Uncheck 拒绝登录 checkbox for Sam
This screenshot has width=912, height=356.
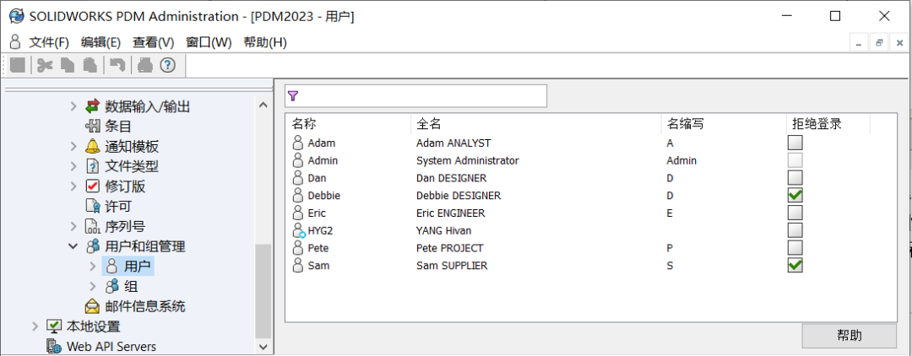point(795,265)
